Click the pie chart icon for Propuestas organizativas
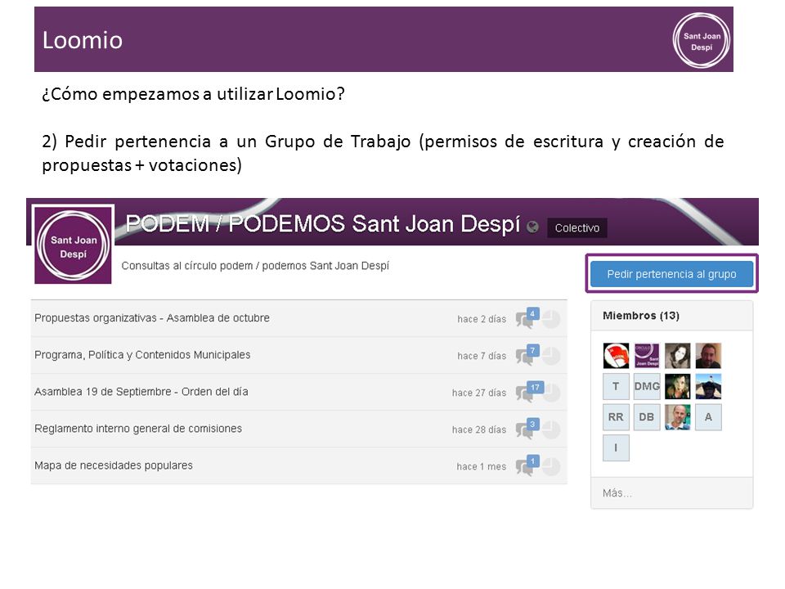 tap(551, 320)
